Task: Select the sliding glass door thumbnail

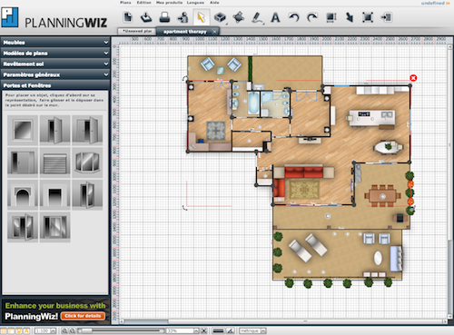Action: click(x=54, y=227)
